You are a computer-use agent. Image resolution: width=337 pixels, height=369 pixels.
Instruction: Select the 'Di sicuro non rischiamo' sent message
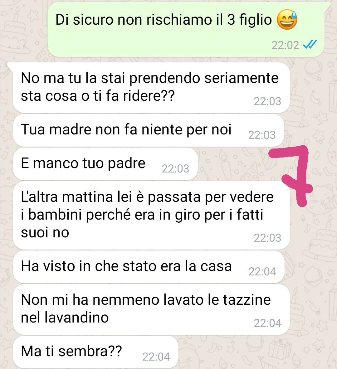(x=186, y=29)
